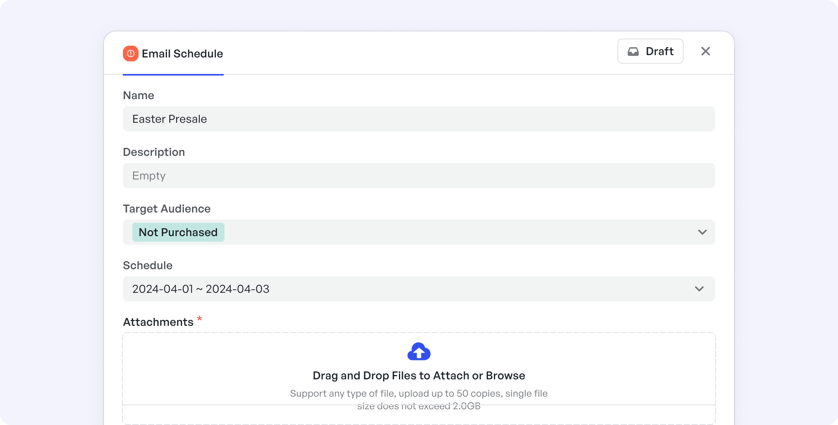Click the Target Audience label
838x425 pixels.
167,209
